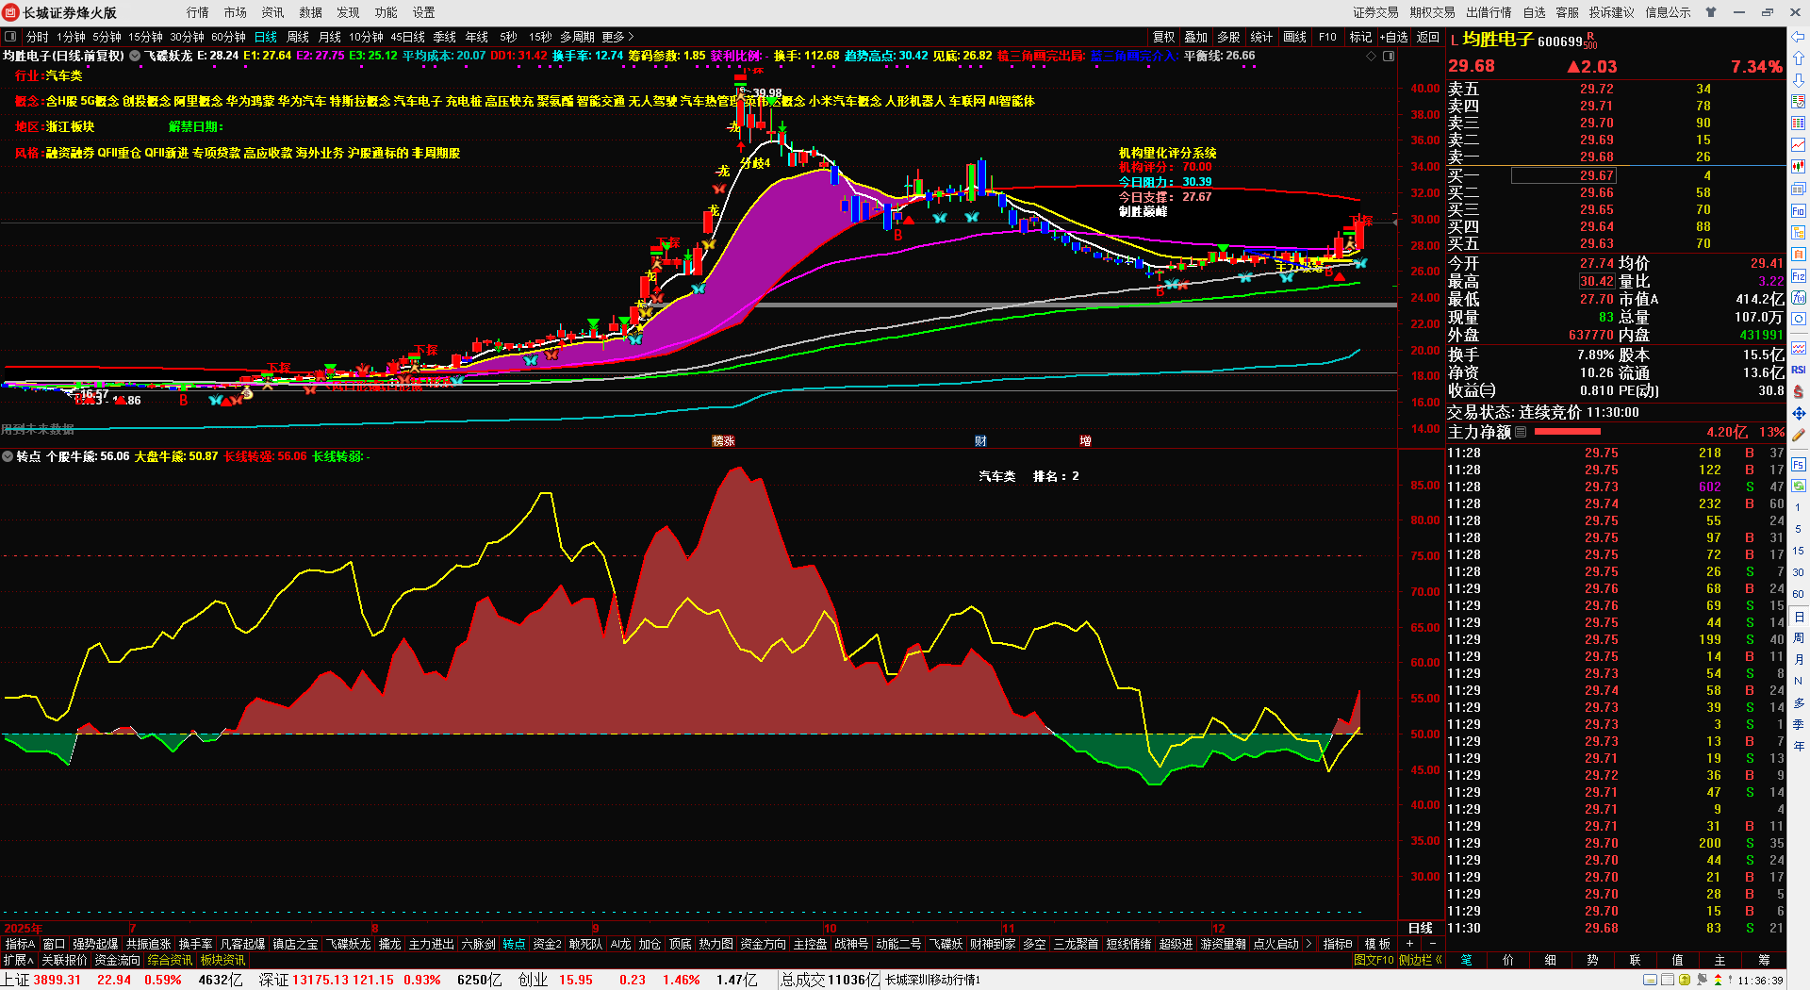1810x990 pixels.
Task: Select the 年 period in right sidebar
Action: (x=1799, y=746)
